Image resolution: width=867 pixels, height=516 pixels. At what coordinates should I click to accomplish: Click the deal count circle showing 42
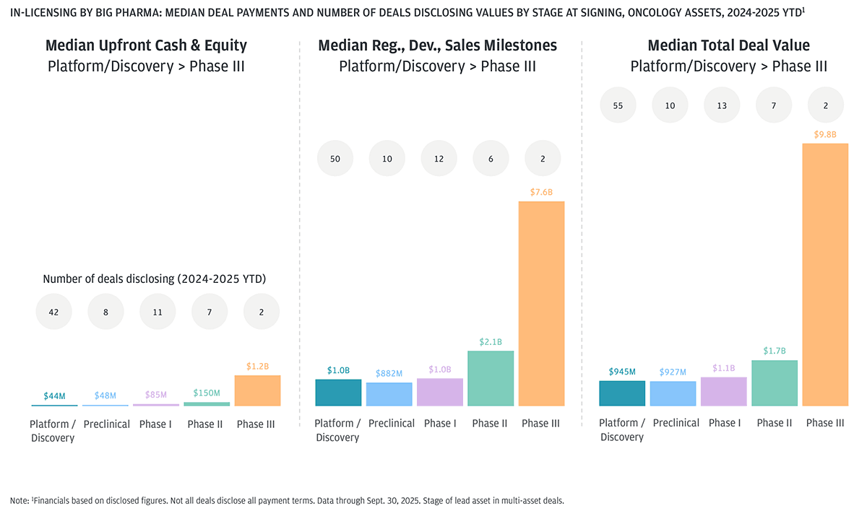[53, 312]
